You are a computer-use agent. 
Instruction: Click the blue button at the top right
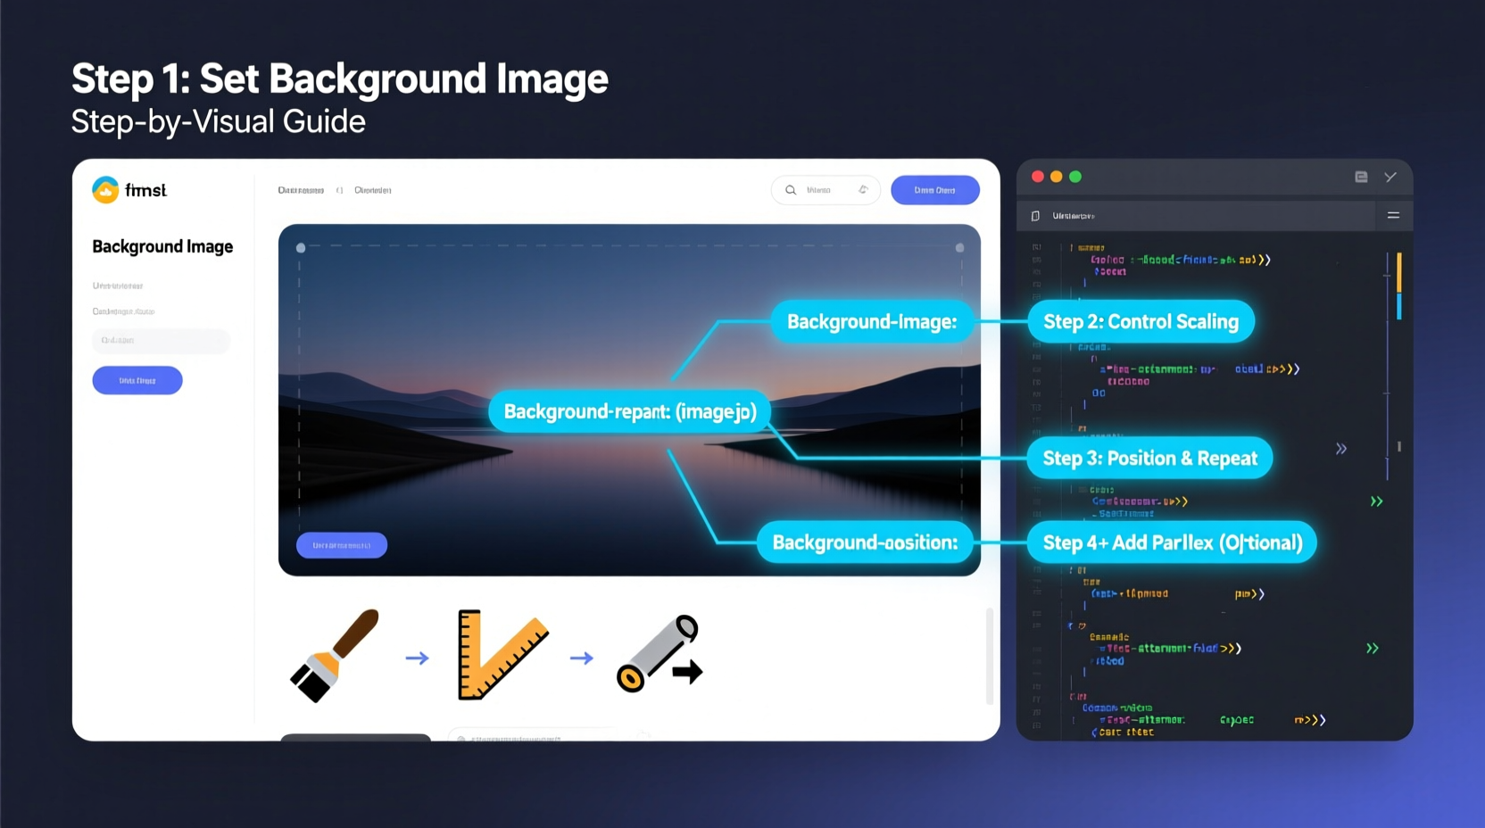coord(934,190)
